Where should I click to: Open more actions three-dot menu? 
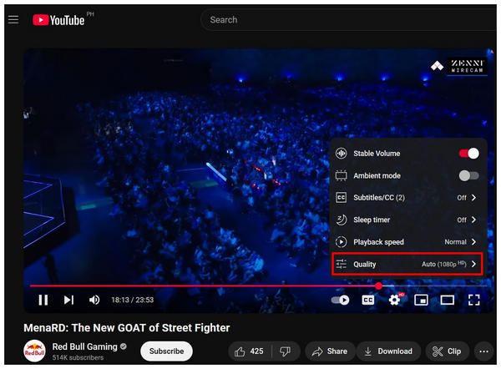pyautogui.click(x=483, y=351)
